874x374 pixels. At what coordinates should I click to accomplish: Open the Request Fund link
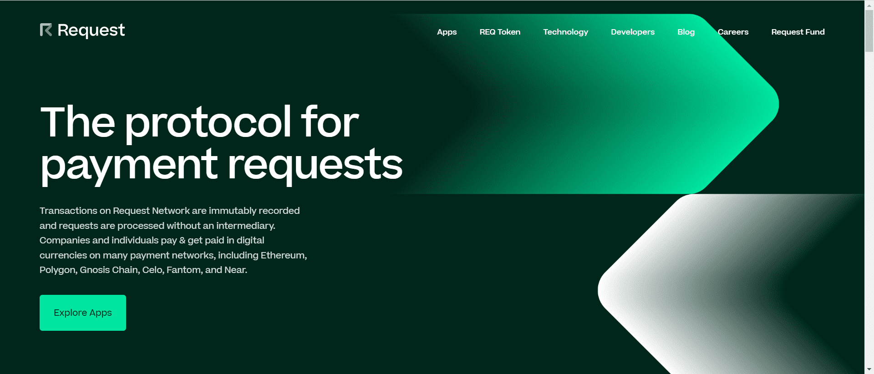click(798, 32)
